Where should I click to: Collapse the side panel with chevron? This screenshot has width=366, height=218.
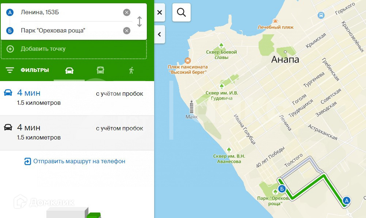160,34
